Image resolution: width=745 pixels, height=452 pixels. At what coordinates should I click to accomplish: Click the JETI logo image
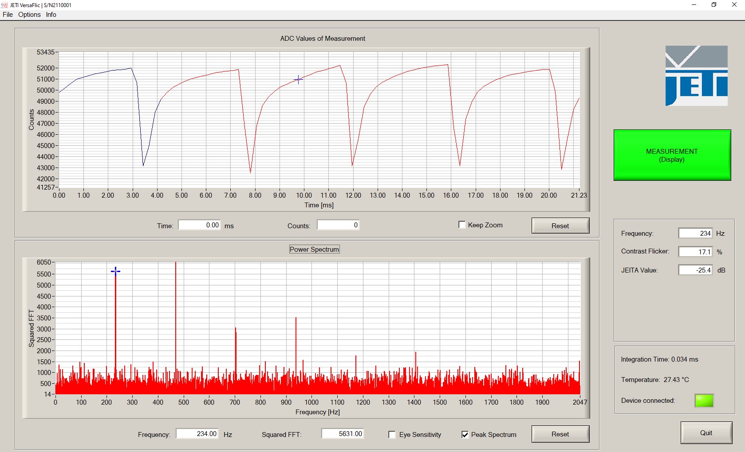coord(696,76)
